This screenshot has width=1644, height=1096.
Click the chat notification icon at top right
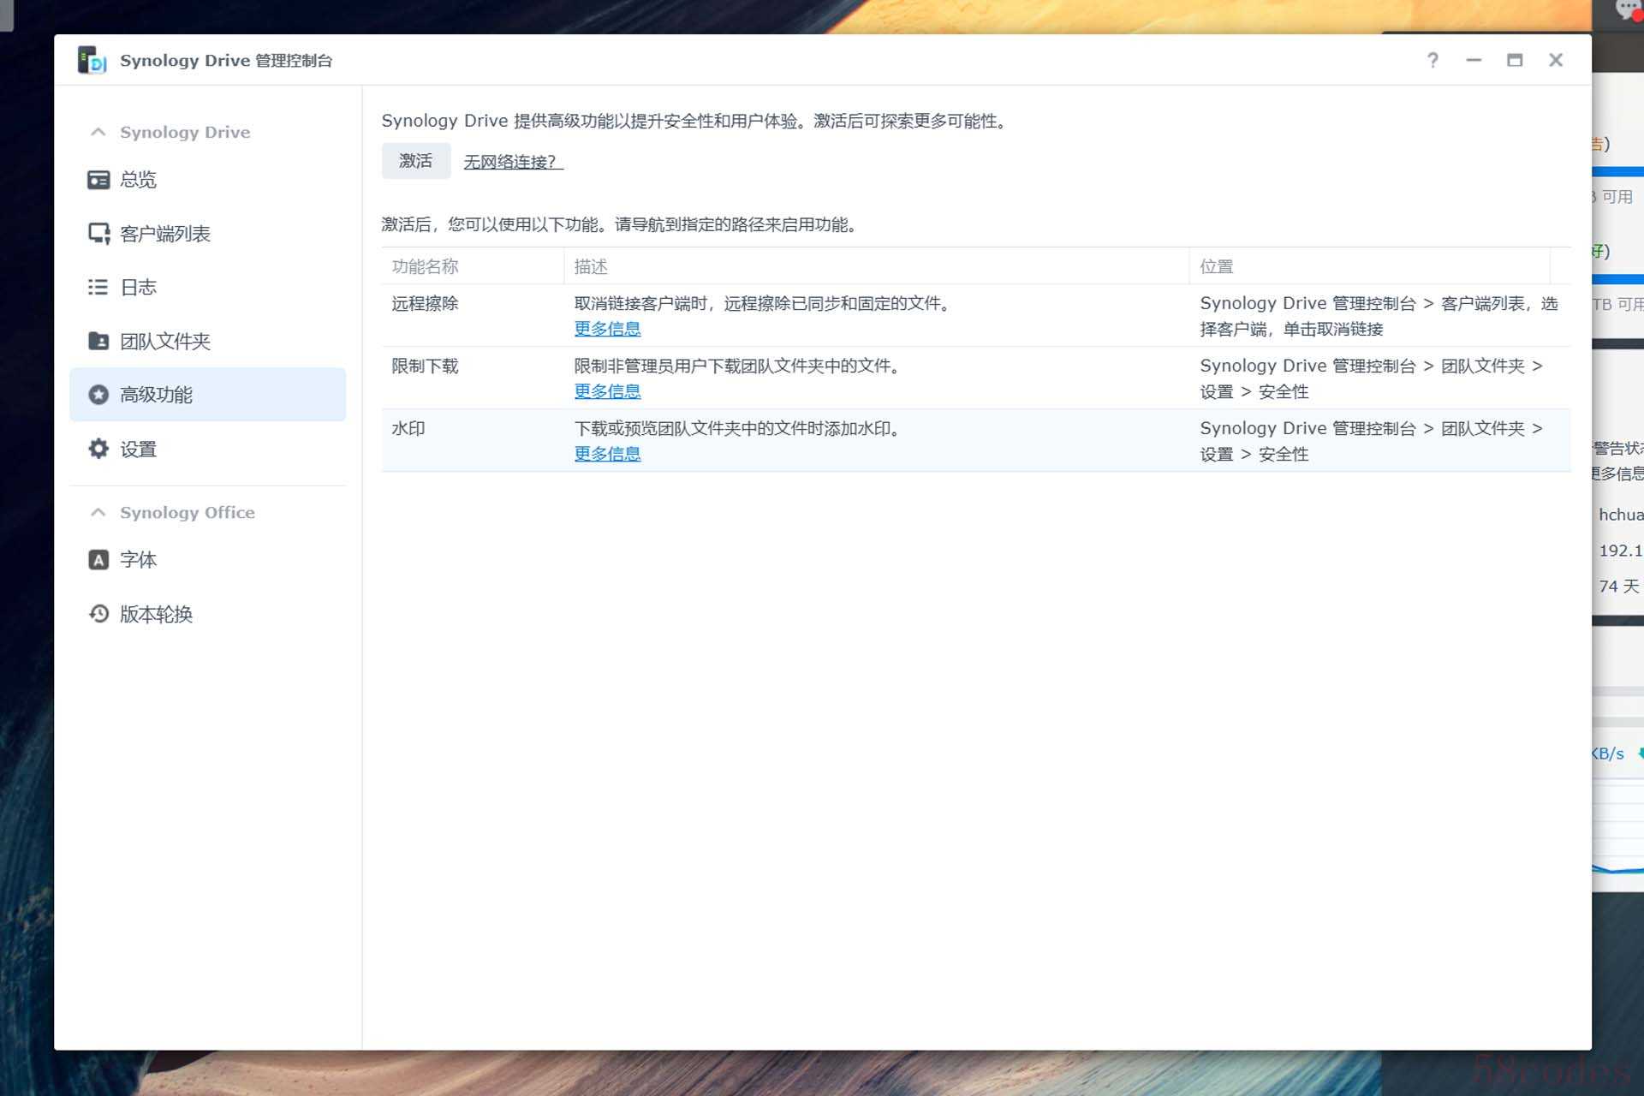click(x=1628, y=10)
